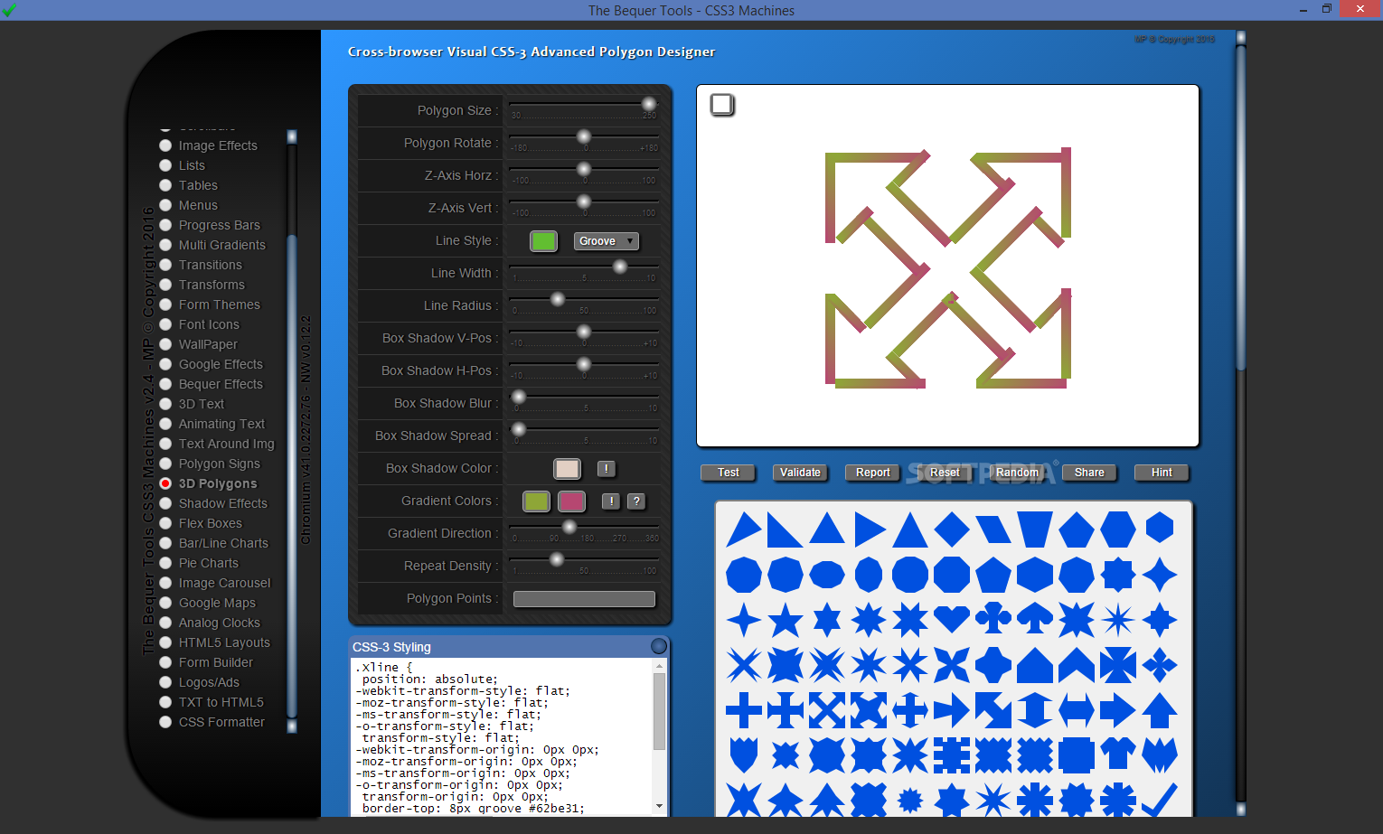Select the left-right double arrow shape

1076,709
